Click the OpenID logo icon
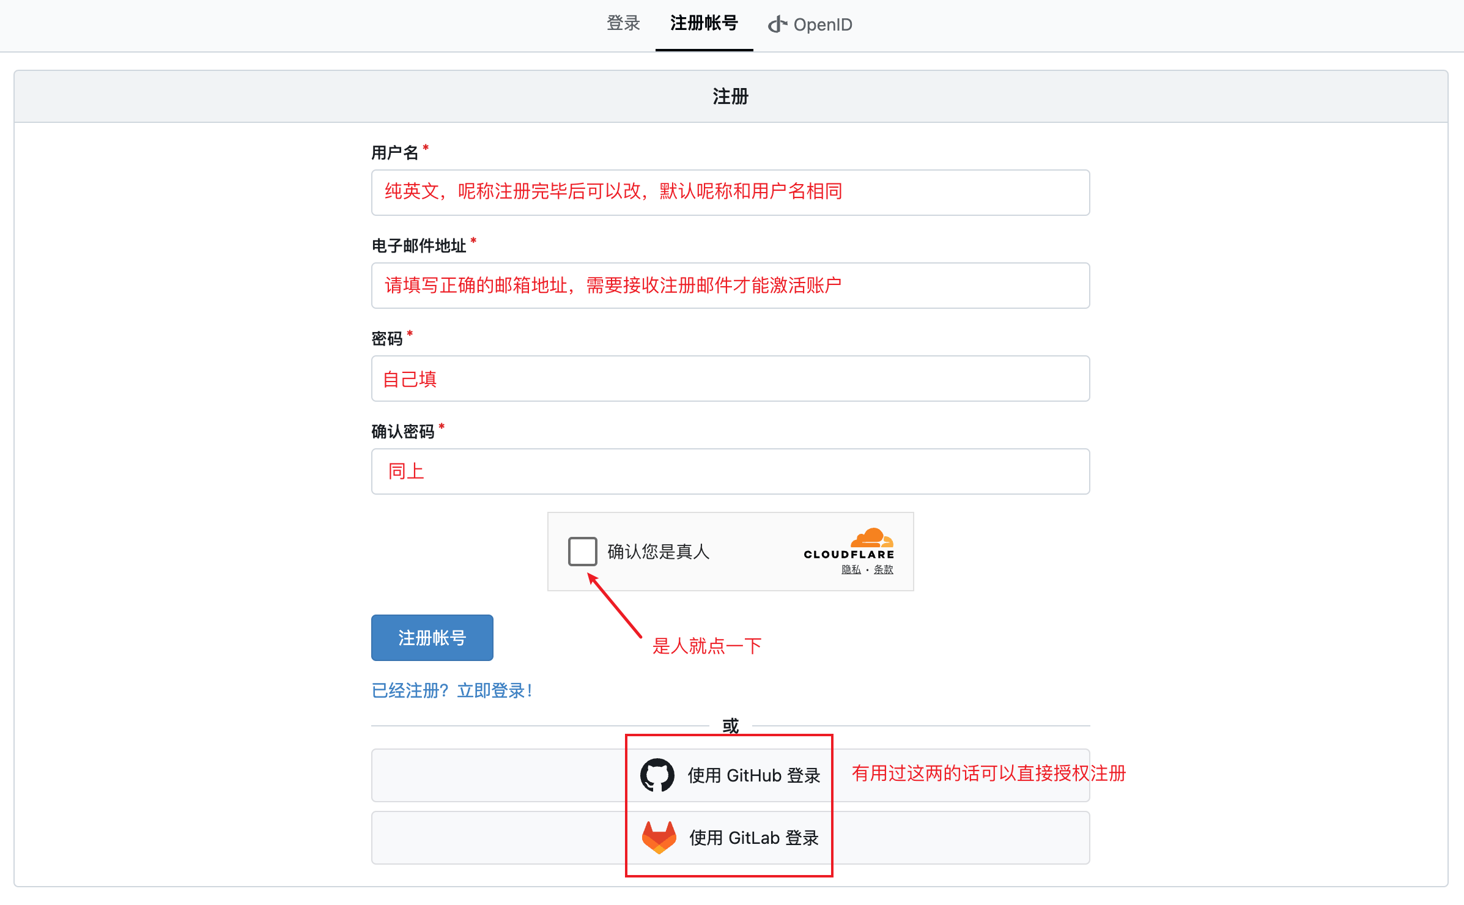Screen dimensions: 1464x905 tap(777, 24)
